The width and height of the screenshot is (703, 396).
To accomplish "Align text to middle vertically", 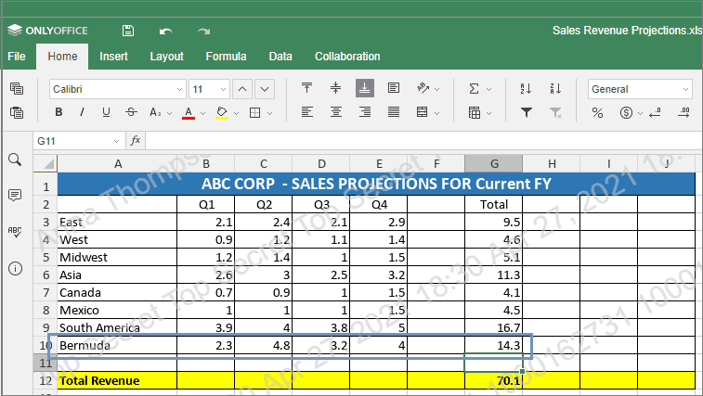I will (335, 88).
